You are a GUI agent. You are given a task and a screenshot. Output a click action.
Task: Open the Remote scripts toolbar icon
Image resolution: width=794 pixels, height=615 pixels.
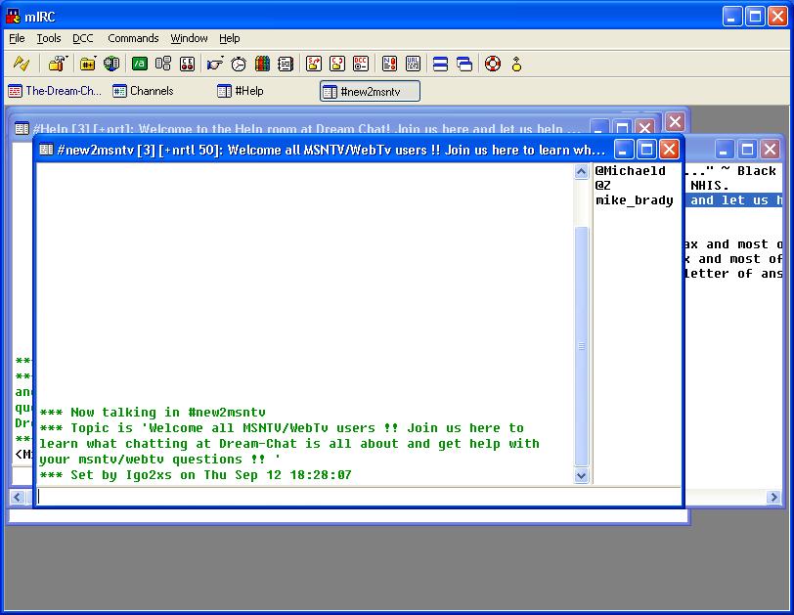click(188, 64)
